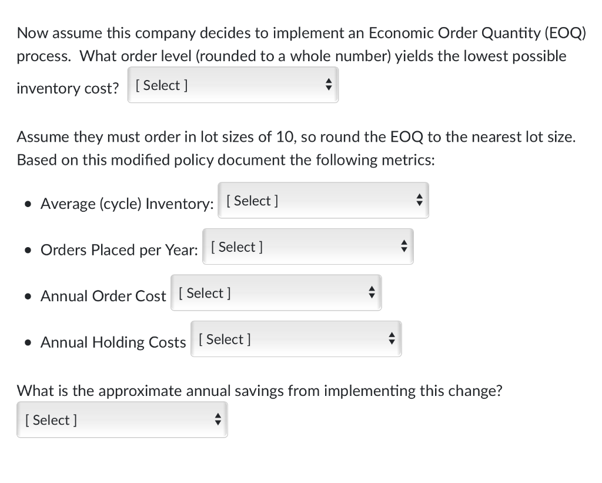Viewport: 602px width, 483px height.
Task: Click the approximate annual savings question text
Action: coord(259,391)
